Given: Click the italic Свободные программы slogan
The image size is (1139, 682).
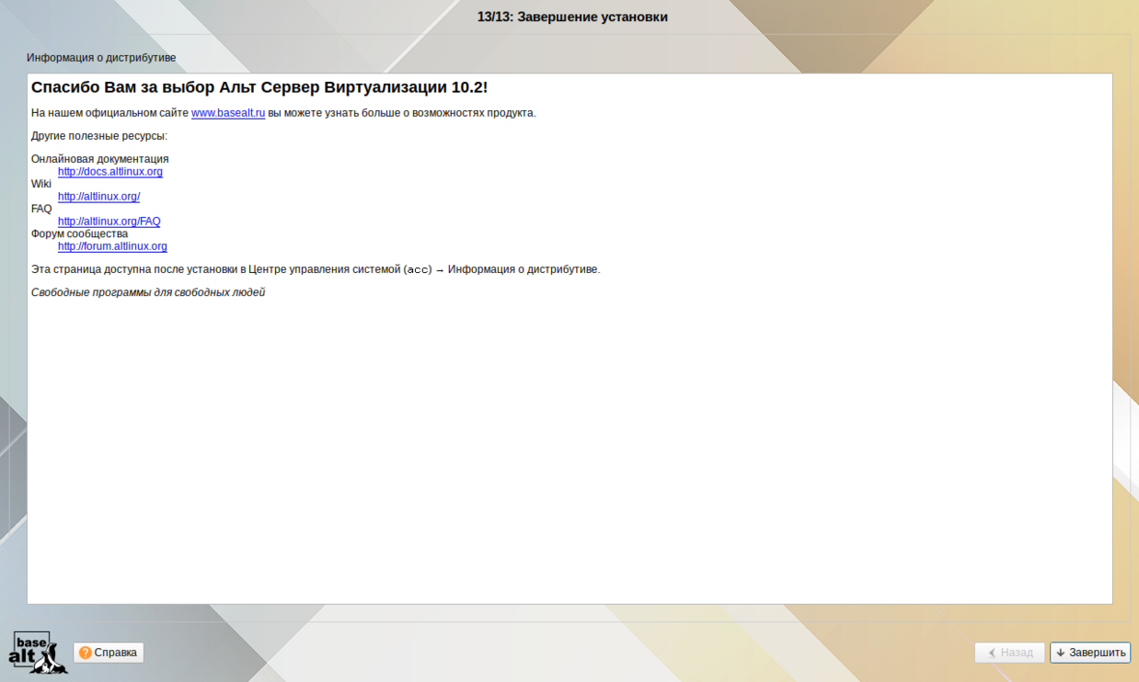Looking at the screenshot, I should (148, 292).
